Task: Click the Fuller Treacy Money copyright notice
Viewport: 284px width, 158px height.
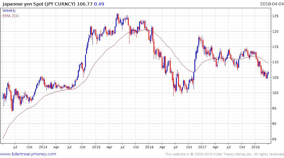Action: coord(224,154)
